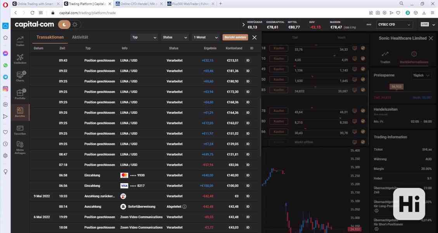Expand the Status filter dropdown
This screenshot has height=233, width=438.
(175, 37)
